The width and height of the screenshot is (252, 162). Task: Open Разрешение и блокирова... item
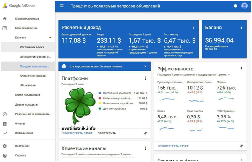click(x=33, y=114)
